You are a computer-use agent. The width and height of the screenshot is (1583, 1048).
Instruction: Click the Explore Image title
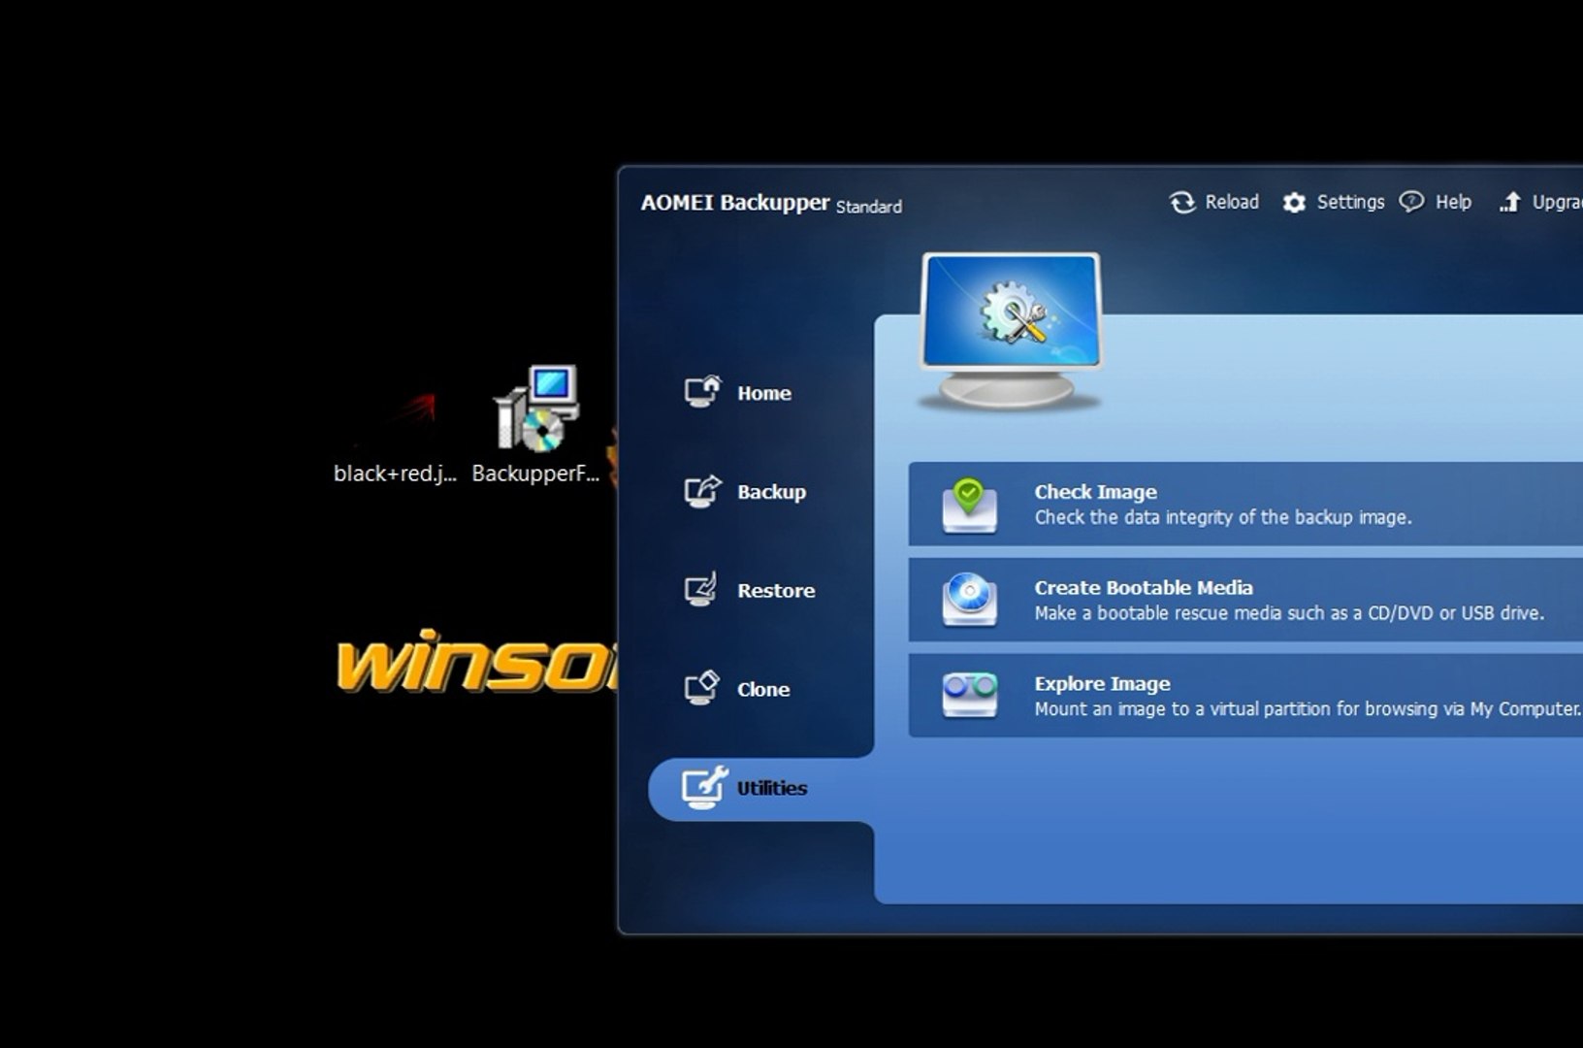pos(1102,683)
